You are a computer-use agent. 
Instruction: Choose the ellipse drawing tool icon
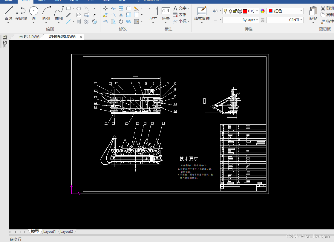[x=79, y=9]
